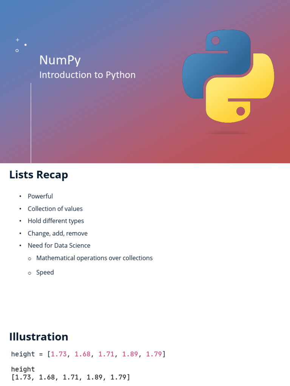Click the 'Introduction to Python' subtitle
The width and height of the screenshot is (290, 386).
coord(87,75)
